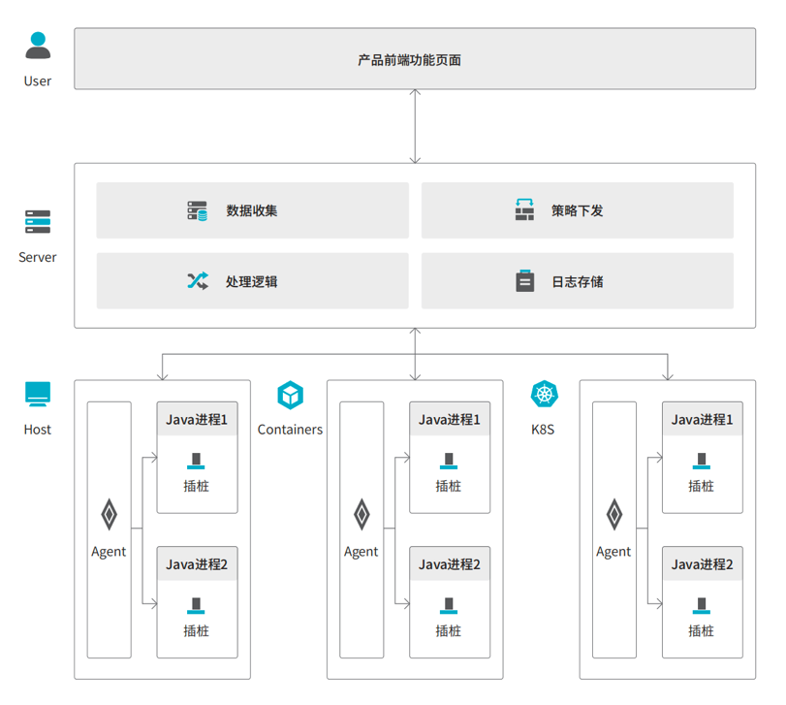
Task: Click 插桩 probe icon in Containers Java进程1
Action: coord(449,462)
